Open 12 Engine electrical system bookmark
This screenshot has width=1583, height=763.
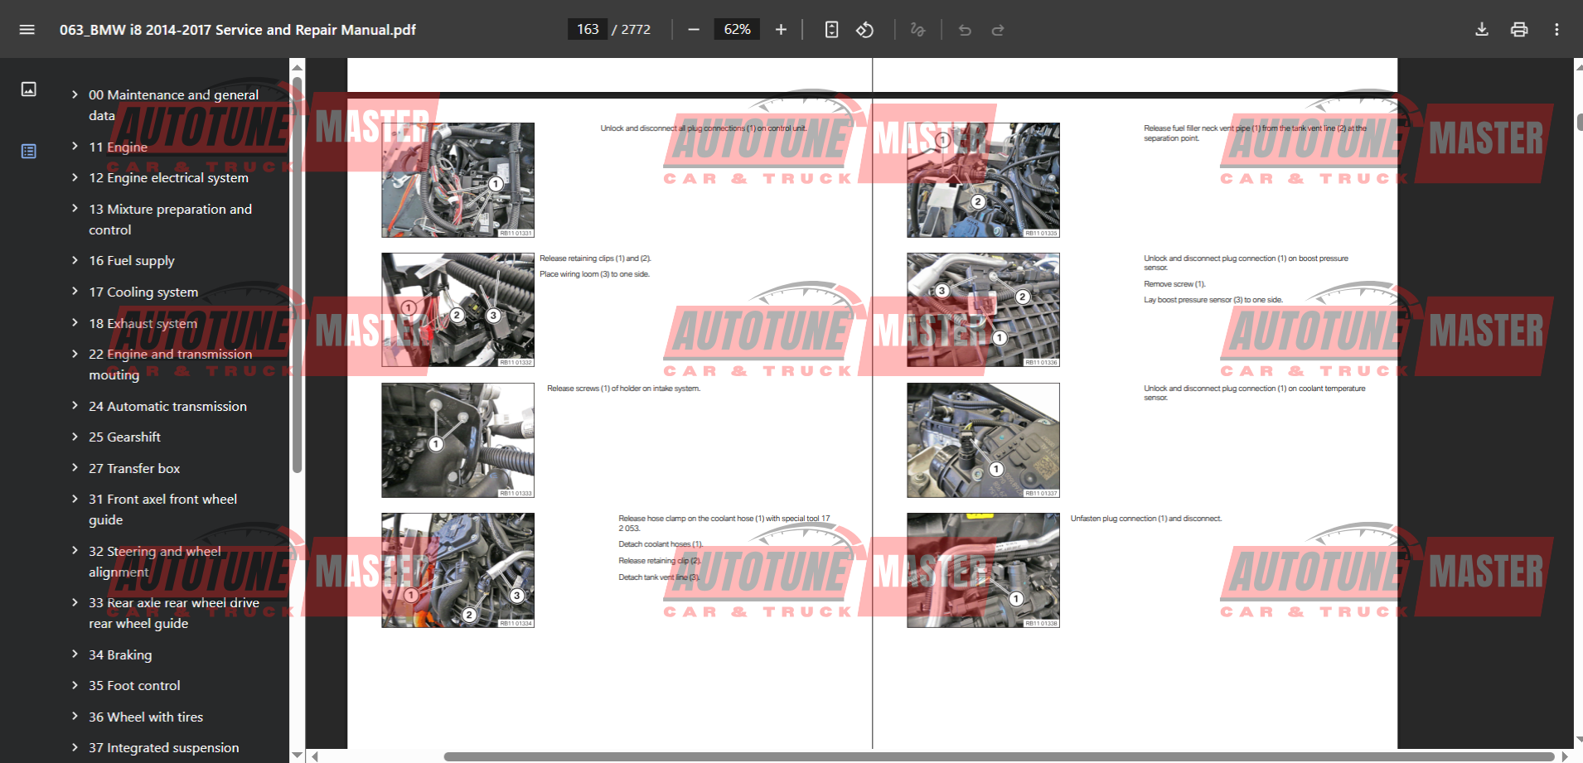coord(168,177)
